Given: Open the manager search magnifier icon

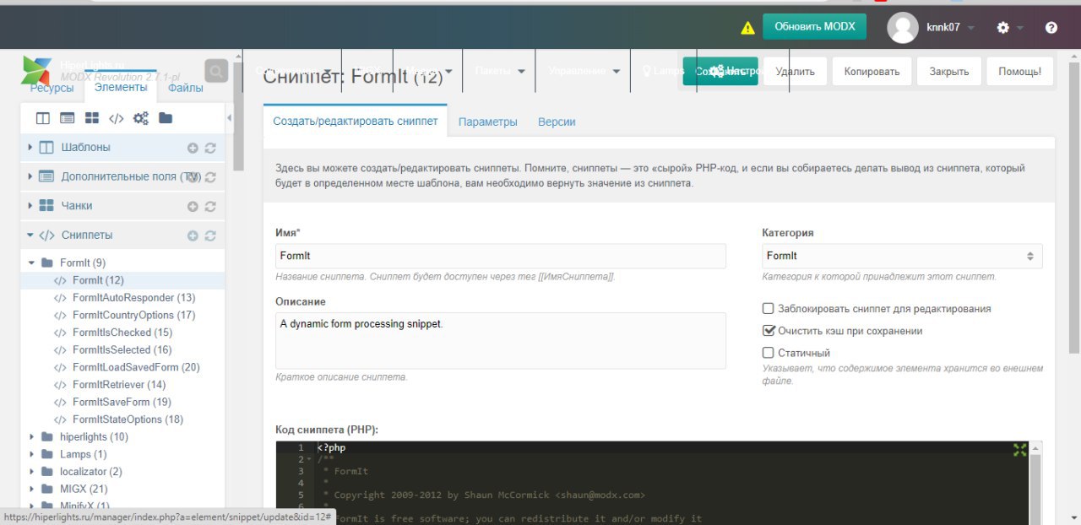Looking at the screenshot, I should tap(217, 72).
